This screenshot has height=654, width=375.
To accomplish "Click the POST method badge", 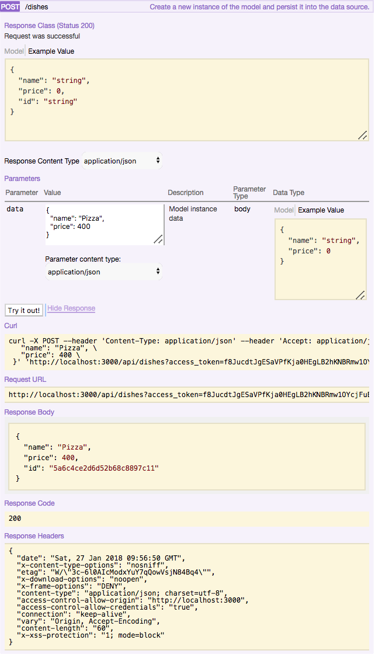I will tap(11, 7).
